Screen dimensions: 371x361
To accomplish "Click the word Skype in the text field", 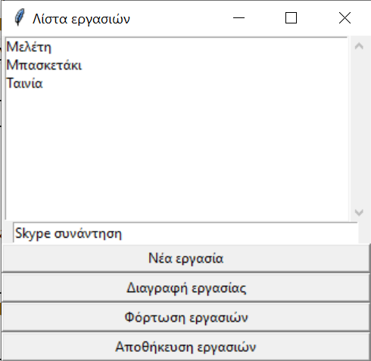I will coord(33,233).
